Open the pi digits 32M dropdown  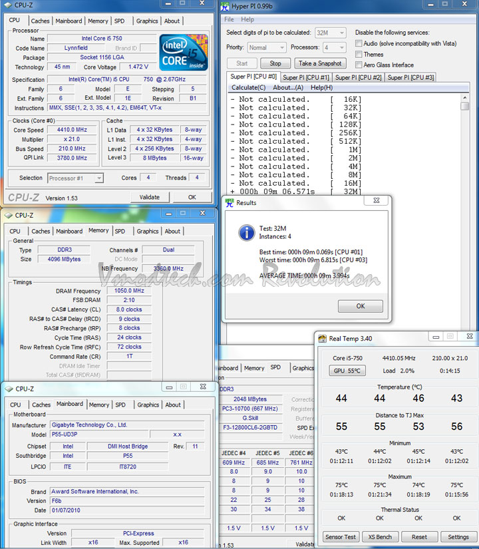331,33
